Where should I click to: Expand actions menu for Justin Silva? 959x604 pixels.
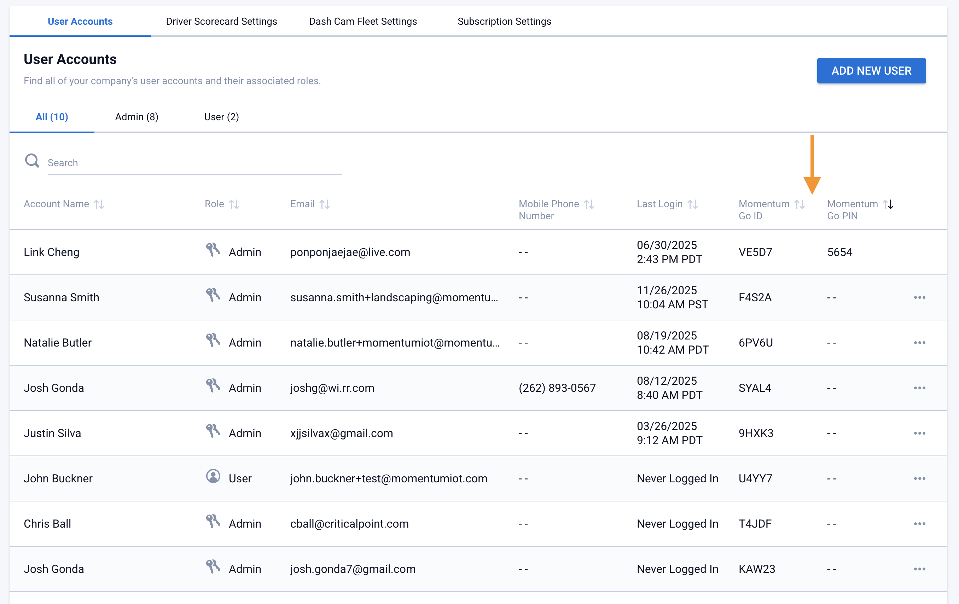(x=919, y=433)
